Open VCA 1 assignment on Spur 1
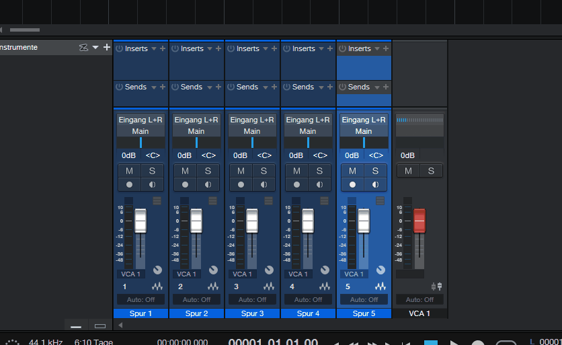 point(130,274)
